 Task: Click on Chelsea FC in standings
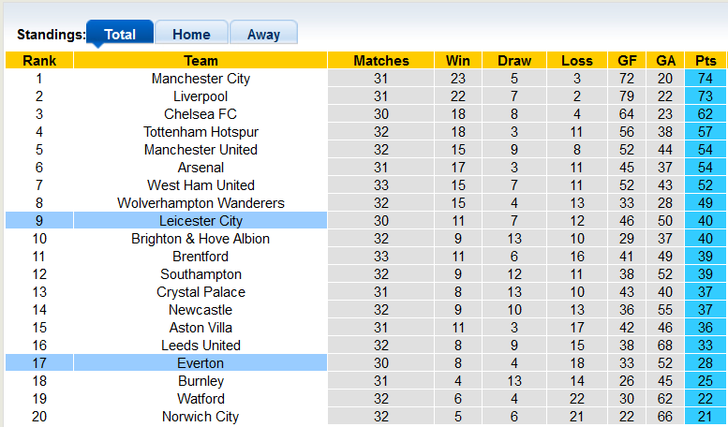pyautogui.click(x=201, y=114)
